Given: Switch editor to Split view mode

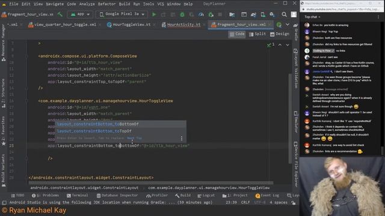Looking at the screenshot, I should [x=257, y=34].
